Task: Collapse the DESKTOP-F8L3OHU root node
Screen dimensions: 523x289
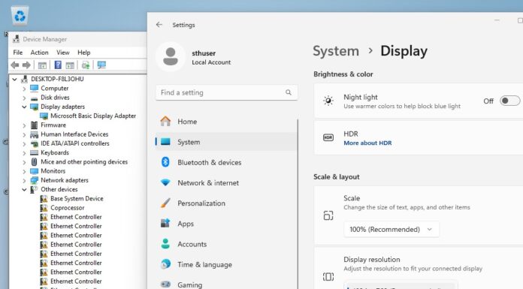Action: pyautogui.click(x=15, y=80)
